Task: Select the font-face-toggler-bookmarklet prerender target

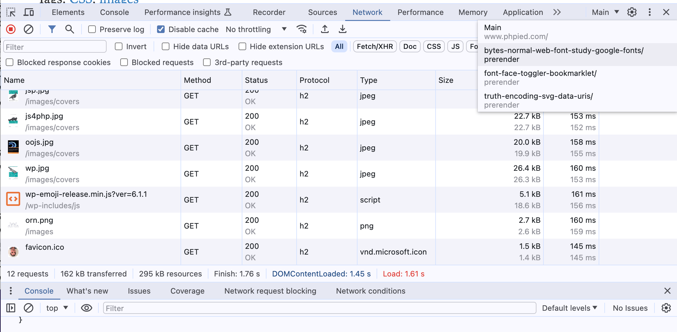Action: tap(540, 77)
